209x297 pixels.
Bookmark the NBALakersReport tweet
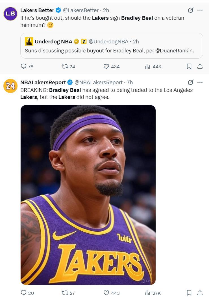coord(189,293)
